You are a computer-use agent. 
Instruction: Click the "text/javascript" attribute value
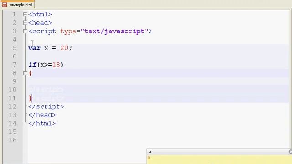(x=115, y=31)
